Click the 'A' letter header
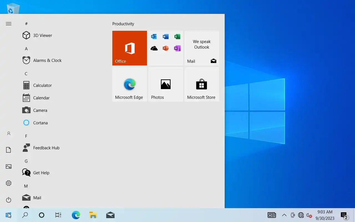 [x=26, y=49]
